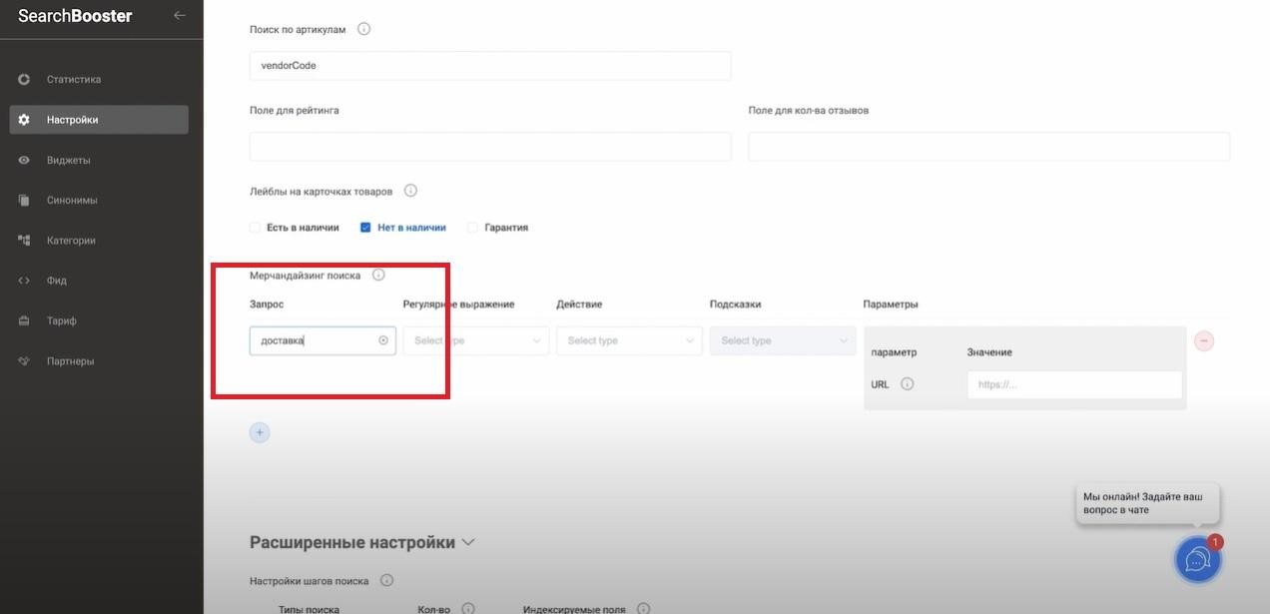Open the Действие select type dropdown
Screen dimensions: 1270x614
[629, 340]
